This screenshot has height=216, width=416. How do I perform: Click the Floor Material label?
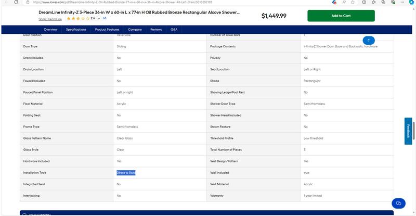click(33, 104)
